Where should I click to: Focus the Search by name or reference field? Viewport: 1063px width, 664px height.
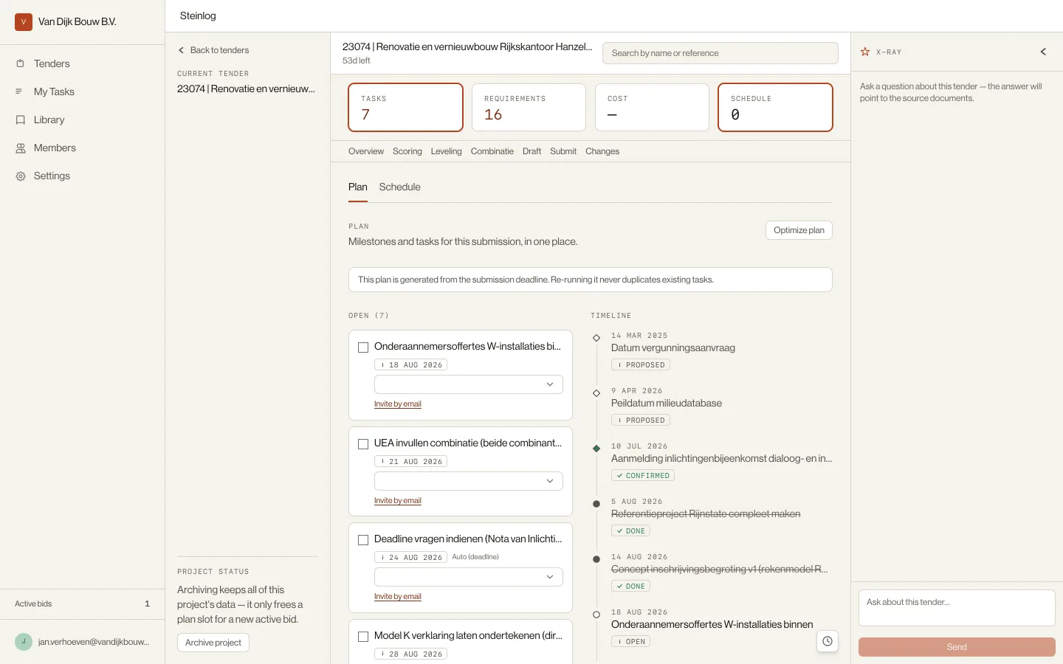tap(720, 53)
